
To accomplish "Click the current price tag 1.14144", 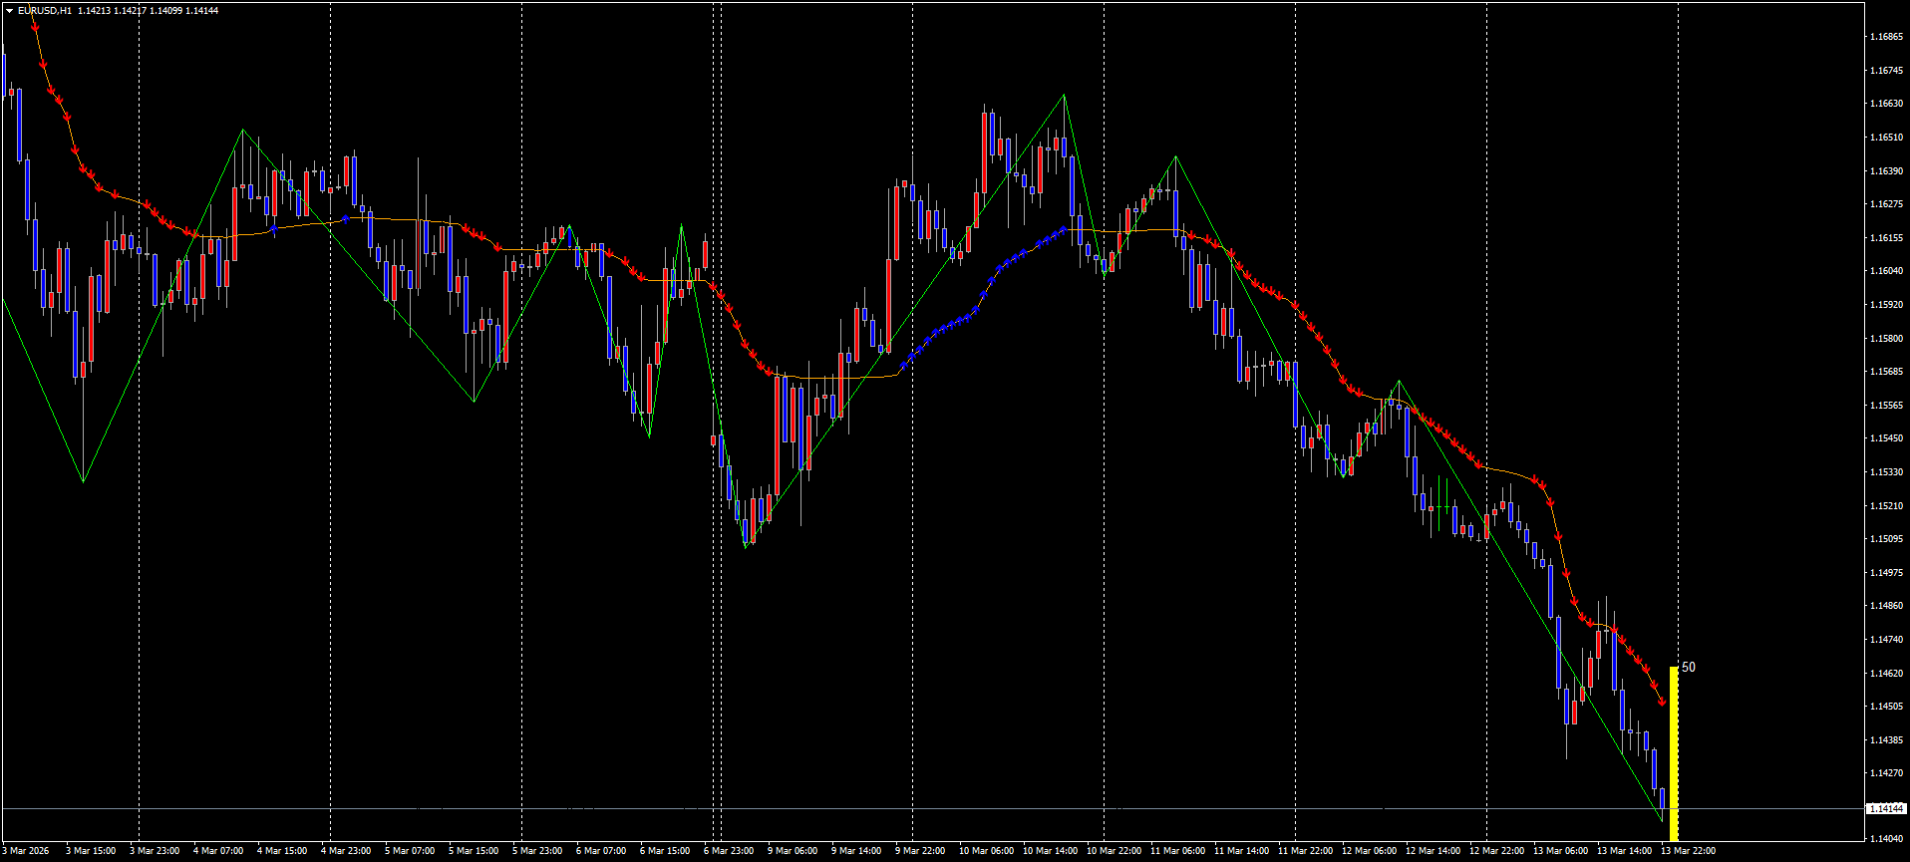I will (1885, 809).
